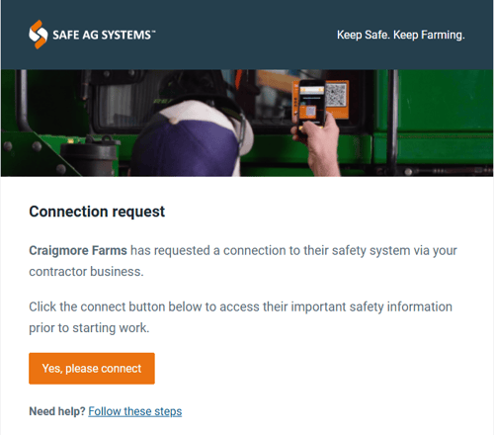Click the bold Craigmore Farms name
The width and height of the screenshot is (494, 435).
point(78,251)
